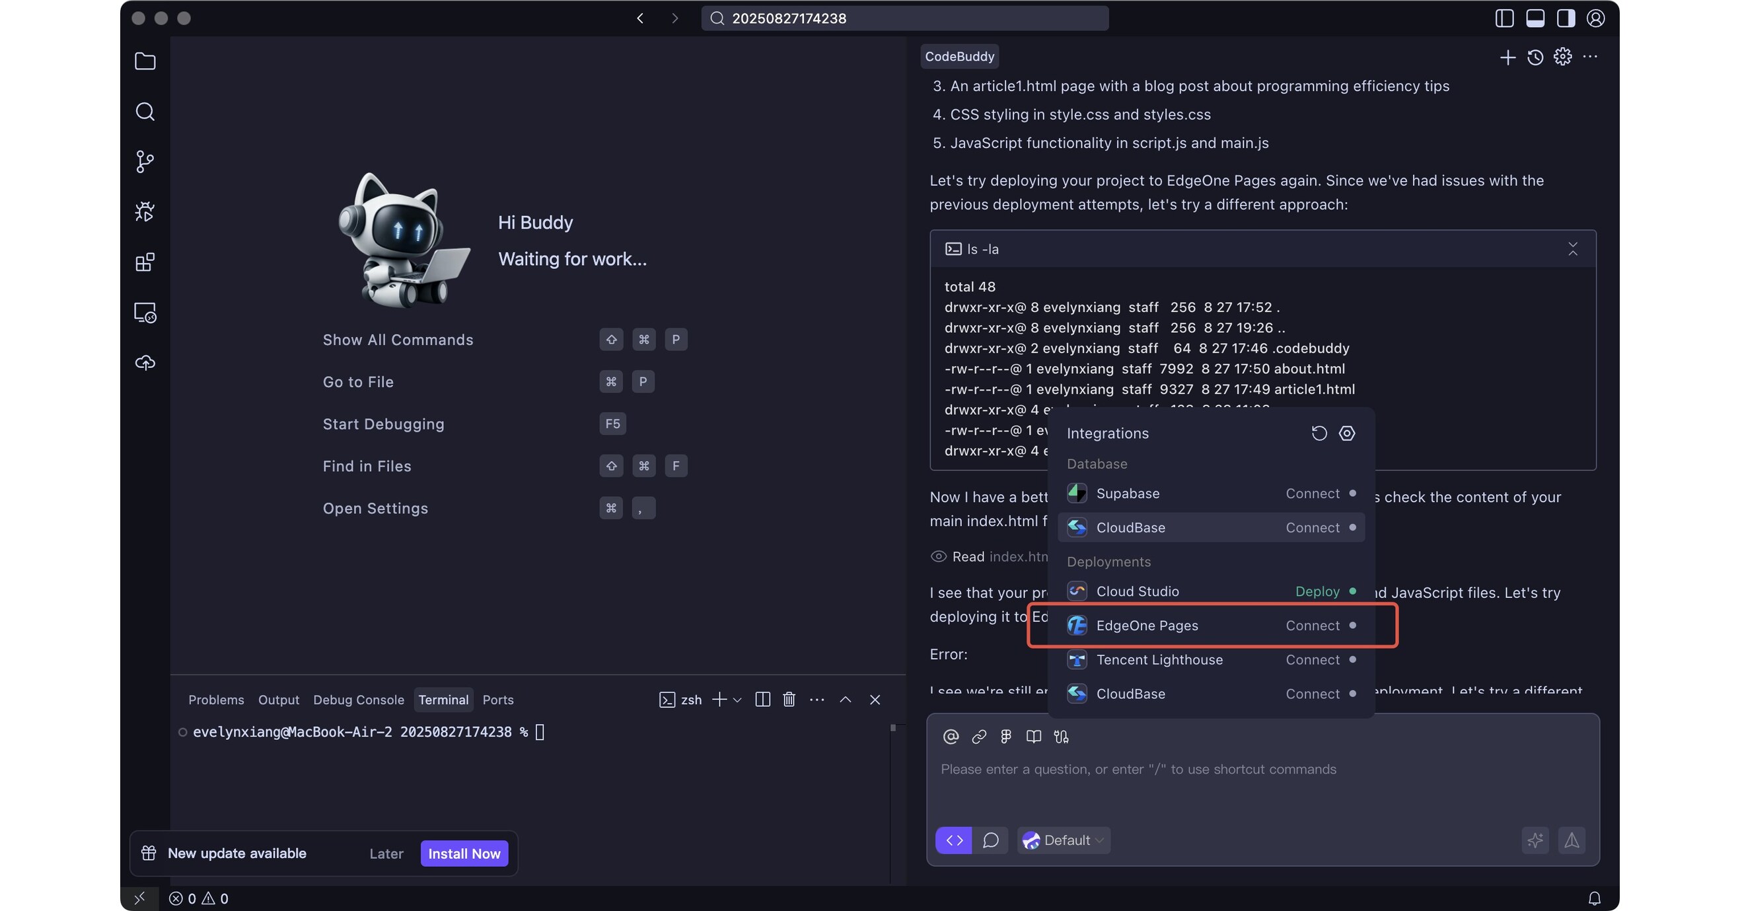Select the Run and Debug sidebar icon
Image resolution: width=1740 pixels, height=911 pixels.
tap(145, 211)
